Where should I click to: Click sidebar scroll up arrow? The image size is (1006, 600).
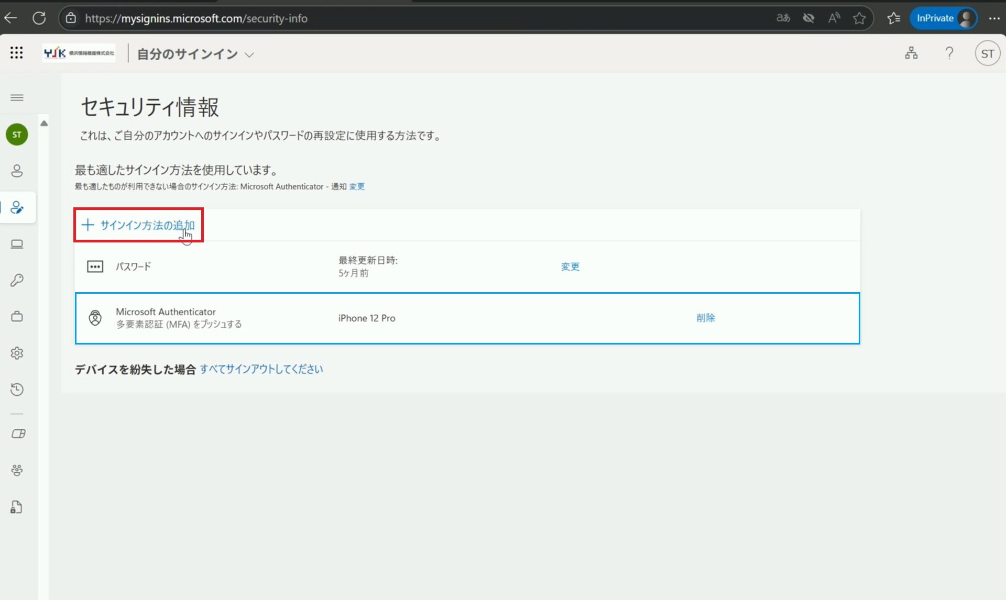[x=44, y=123]
